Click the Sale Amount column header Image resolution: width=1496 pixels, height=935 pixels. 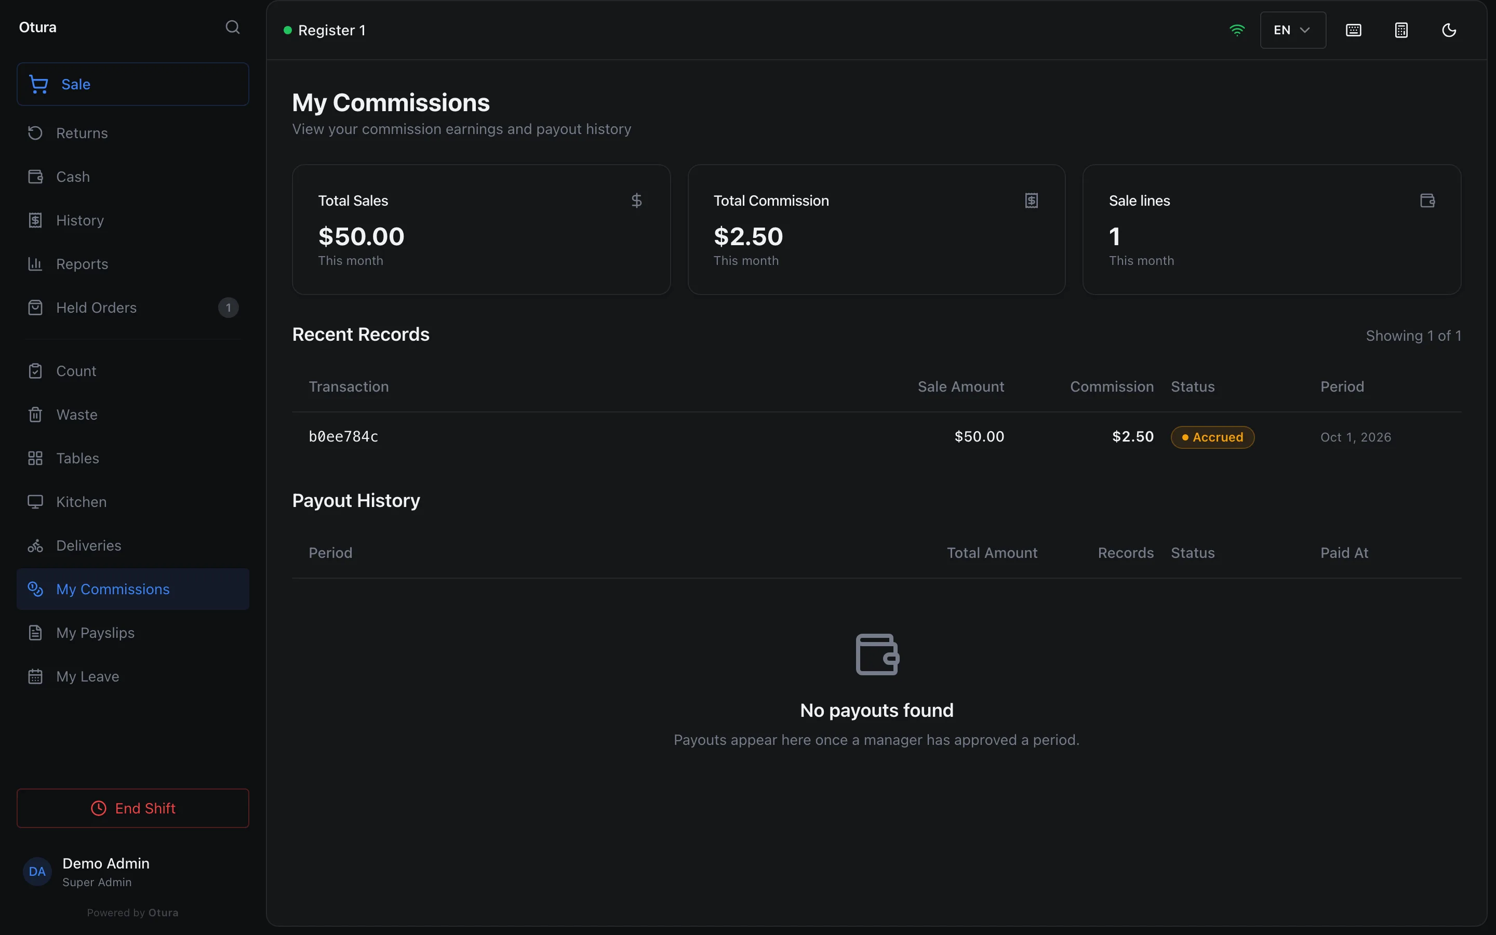(x=960, y=386)
